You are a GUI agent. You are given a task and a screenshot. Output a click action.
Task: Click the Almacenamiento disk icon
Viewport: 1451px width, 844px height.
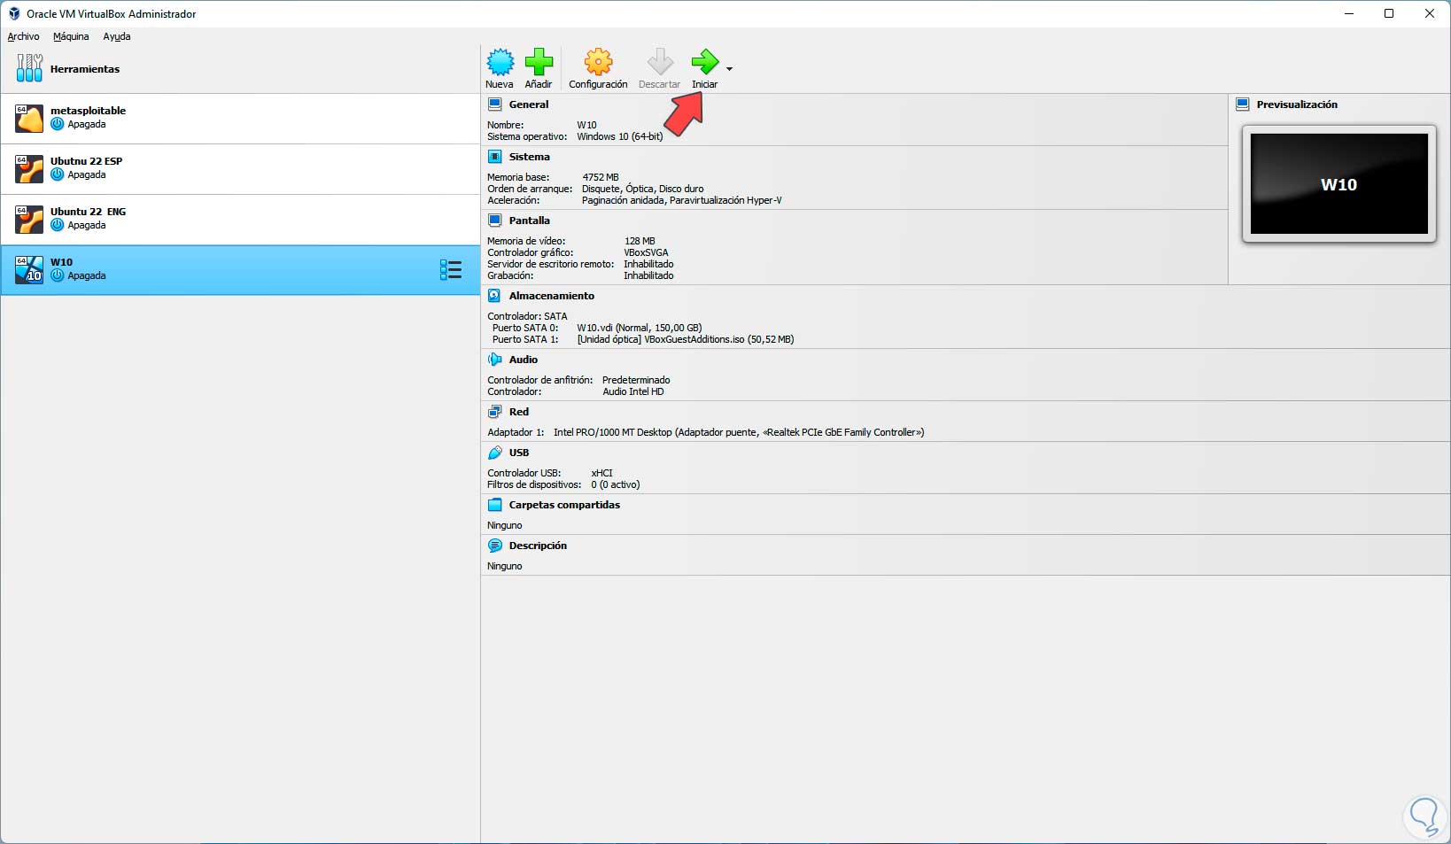click(x=495, y=296)
